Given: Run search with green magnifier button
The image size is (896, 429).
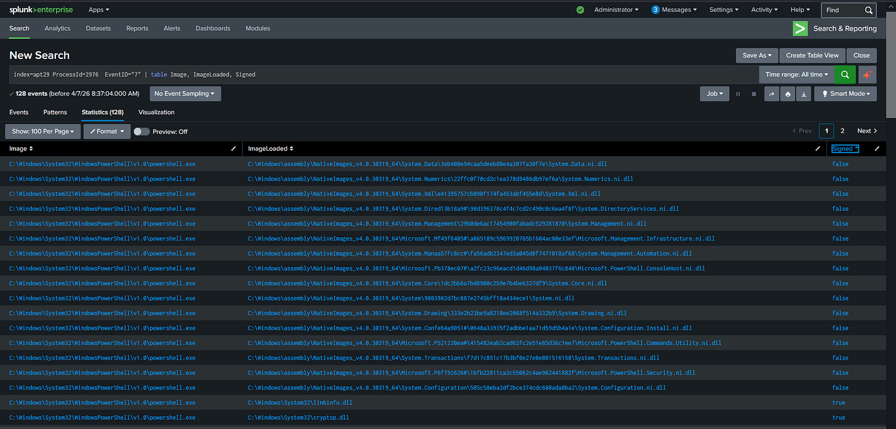Looking at the screenshot, I should coord(845,74).
